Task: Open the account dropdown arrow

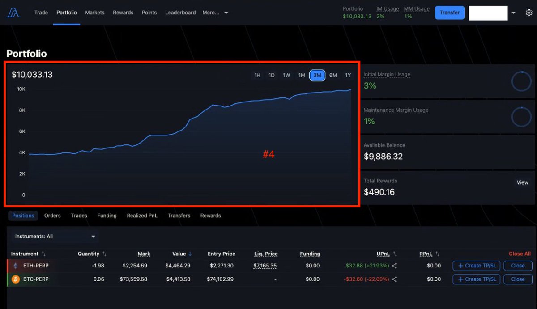Action: tap(513, 13)
